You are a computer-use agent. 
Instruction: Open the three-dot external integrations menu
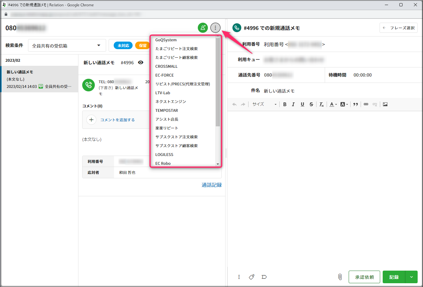coord(215,28)
